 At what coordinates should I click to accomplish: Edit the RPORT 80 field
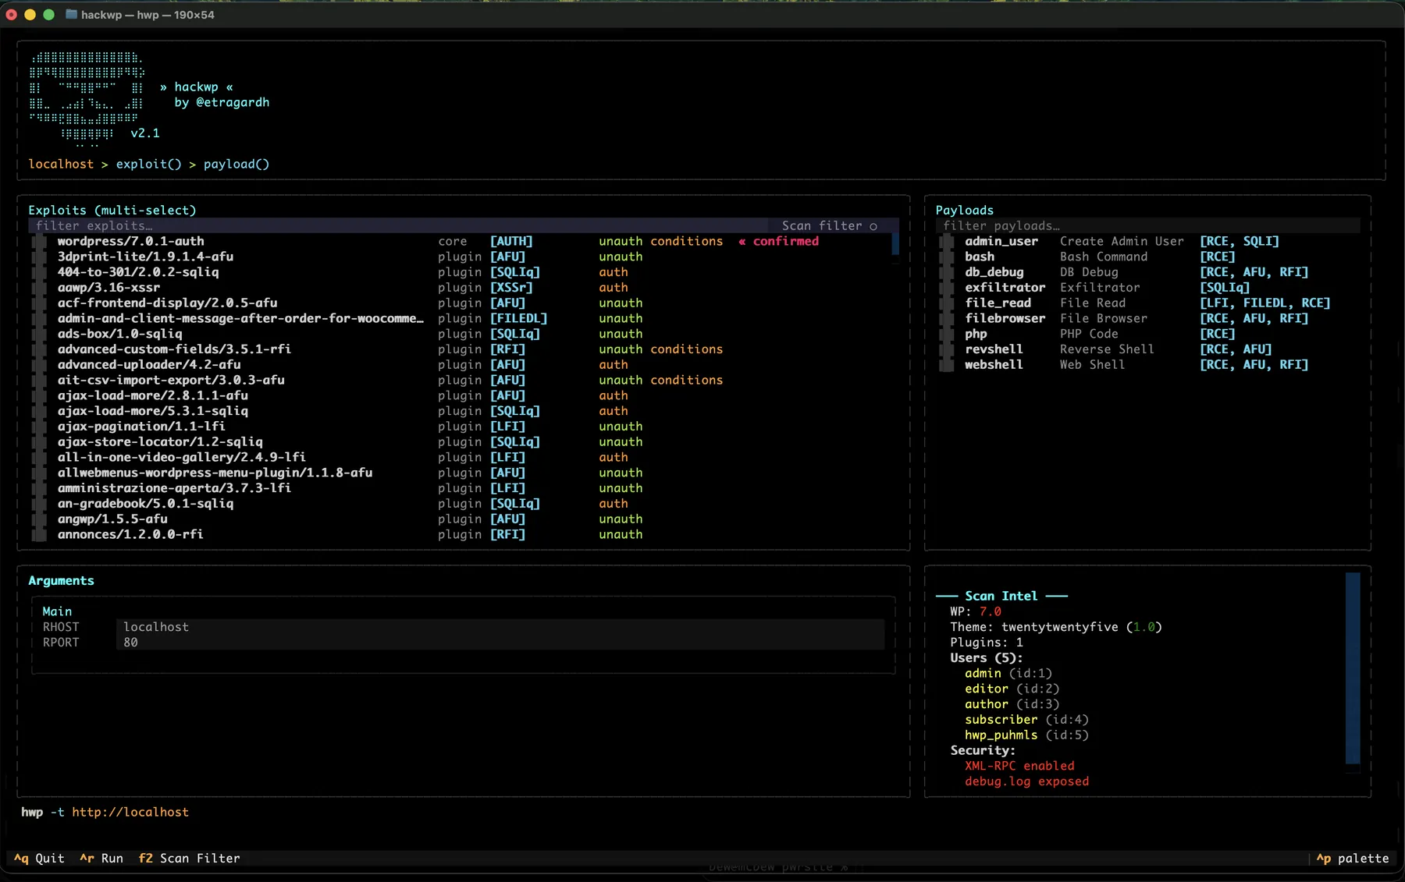pyautogui.click(x=500, y=643)
